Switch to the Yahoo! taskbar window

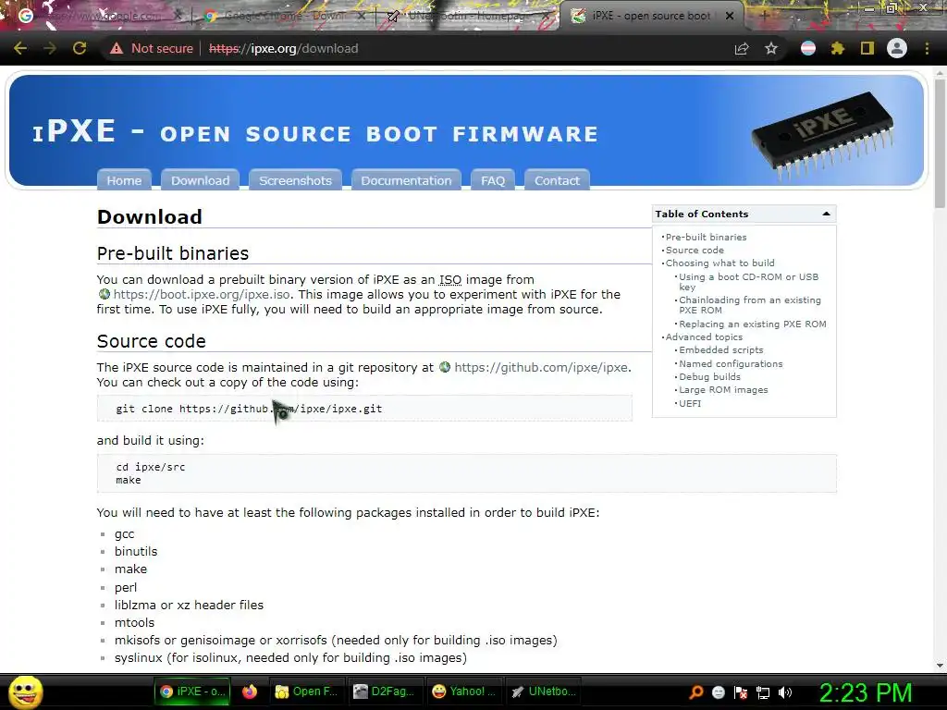pos(464,692)
